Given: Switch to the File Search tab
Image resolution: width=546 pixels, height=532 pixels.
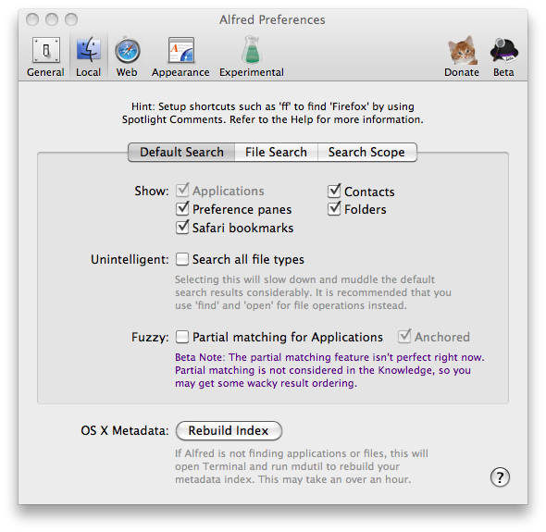Looking at the screenshot, I should click(276, 152).
